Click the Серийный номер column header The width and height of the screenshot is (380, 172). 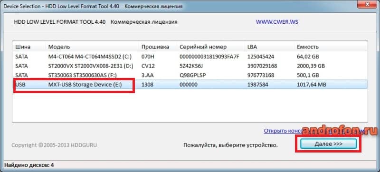click(x=210, y=47)
